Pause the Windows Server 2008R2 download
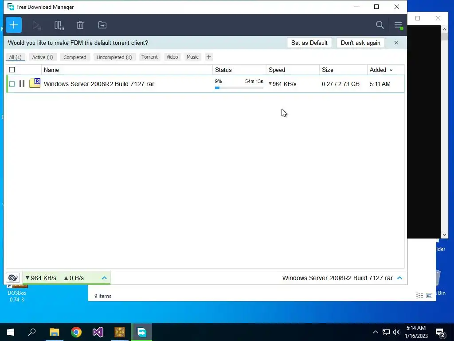This screenshot has height=341, width=454. pyautogui.click(x=22, y=84)
